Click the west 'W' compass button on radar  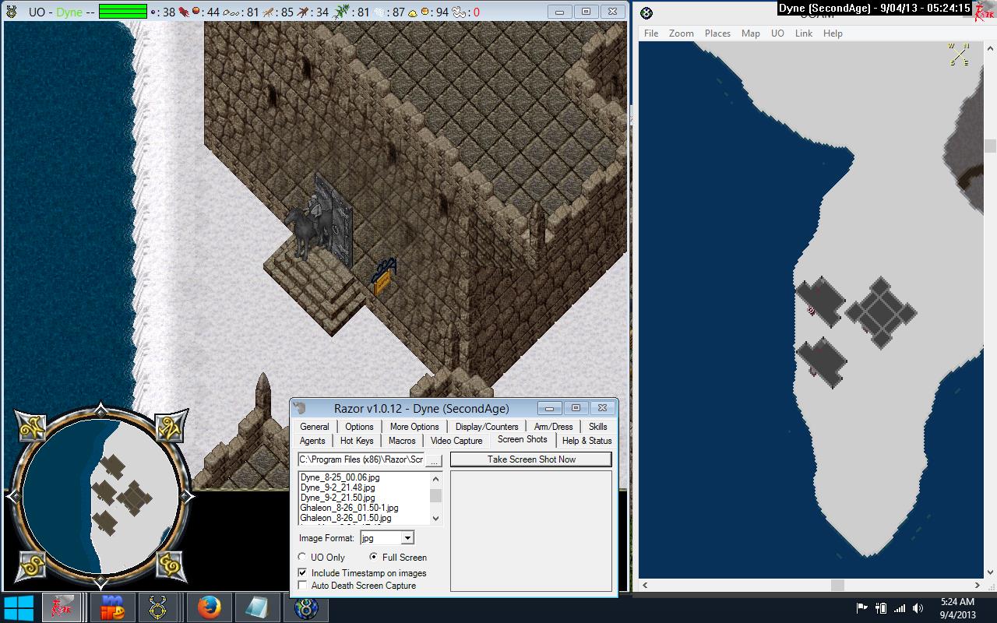[31, 427]
